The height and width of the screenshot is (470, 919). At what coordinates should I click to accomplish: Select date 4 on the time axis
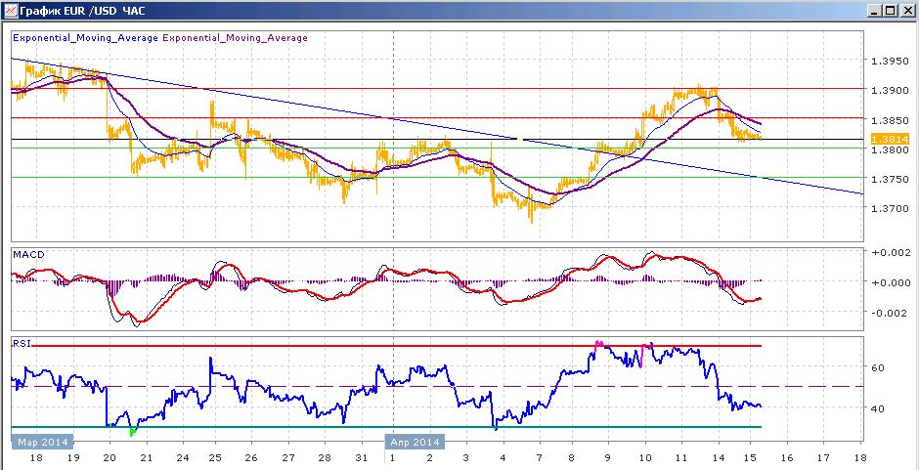pyautogui.click(x=502, y=458)
